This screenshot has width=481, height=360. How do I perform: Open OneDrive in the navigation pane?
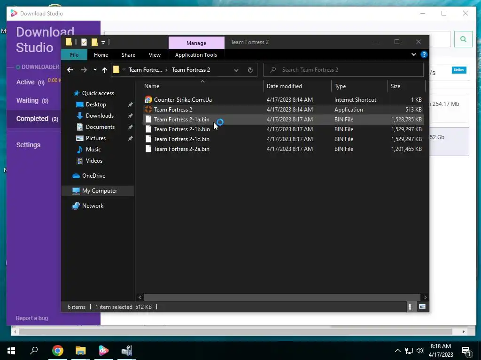(93, 176)
